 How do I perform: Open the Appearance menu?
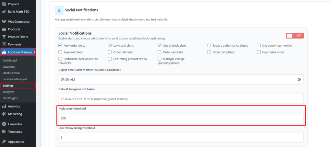[16, 141]
